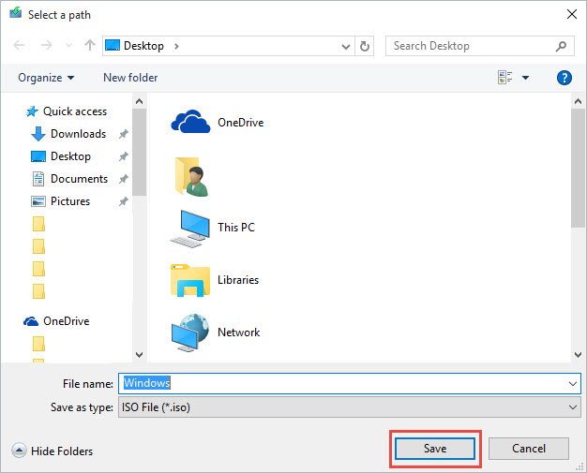The height and width of the screenshot is (473, 587).
Task: Click the chevron after Desktop in address bar
Action: tap(176, 47)
